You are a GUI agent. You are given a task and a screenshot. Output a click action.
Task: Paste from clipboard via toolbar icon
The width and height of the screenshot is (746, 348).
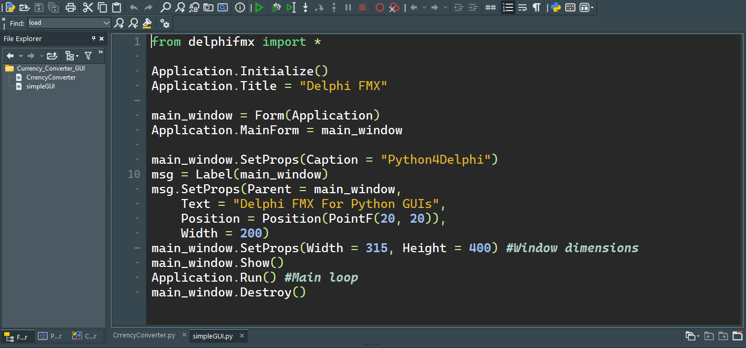(117, 7)
